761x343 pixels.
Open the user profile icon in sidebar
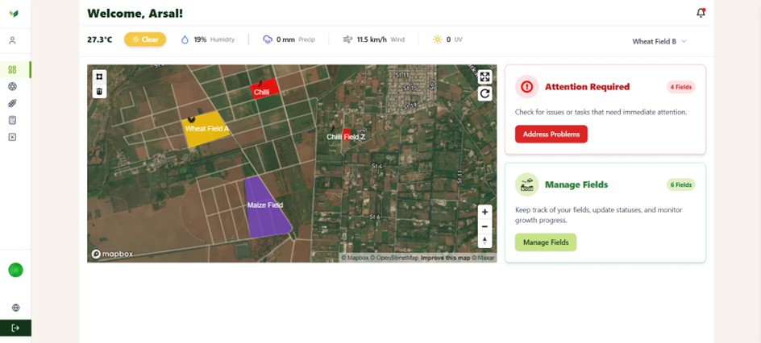point(13,41)
